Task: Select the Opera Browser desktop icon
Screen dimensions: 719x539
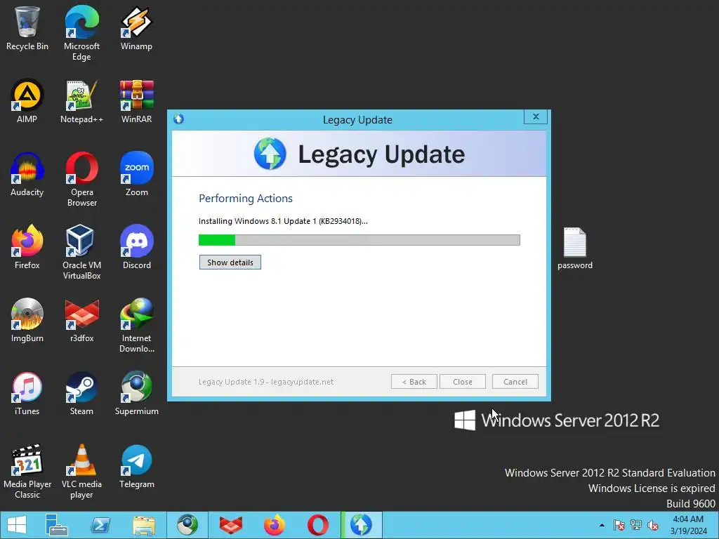Action: pyautogui.click(x=81, y=179)
